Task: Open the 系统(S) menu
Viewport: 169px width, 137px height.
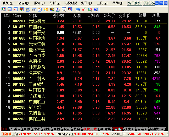Action: pos(8,3)
